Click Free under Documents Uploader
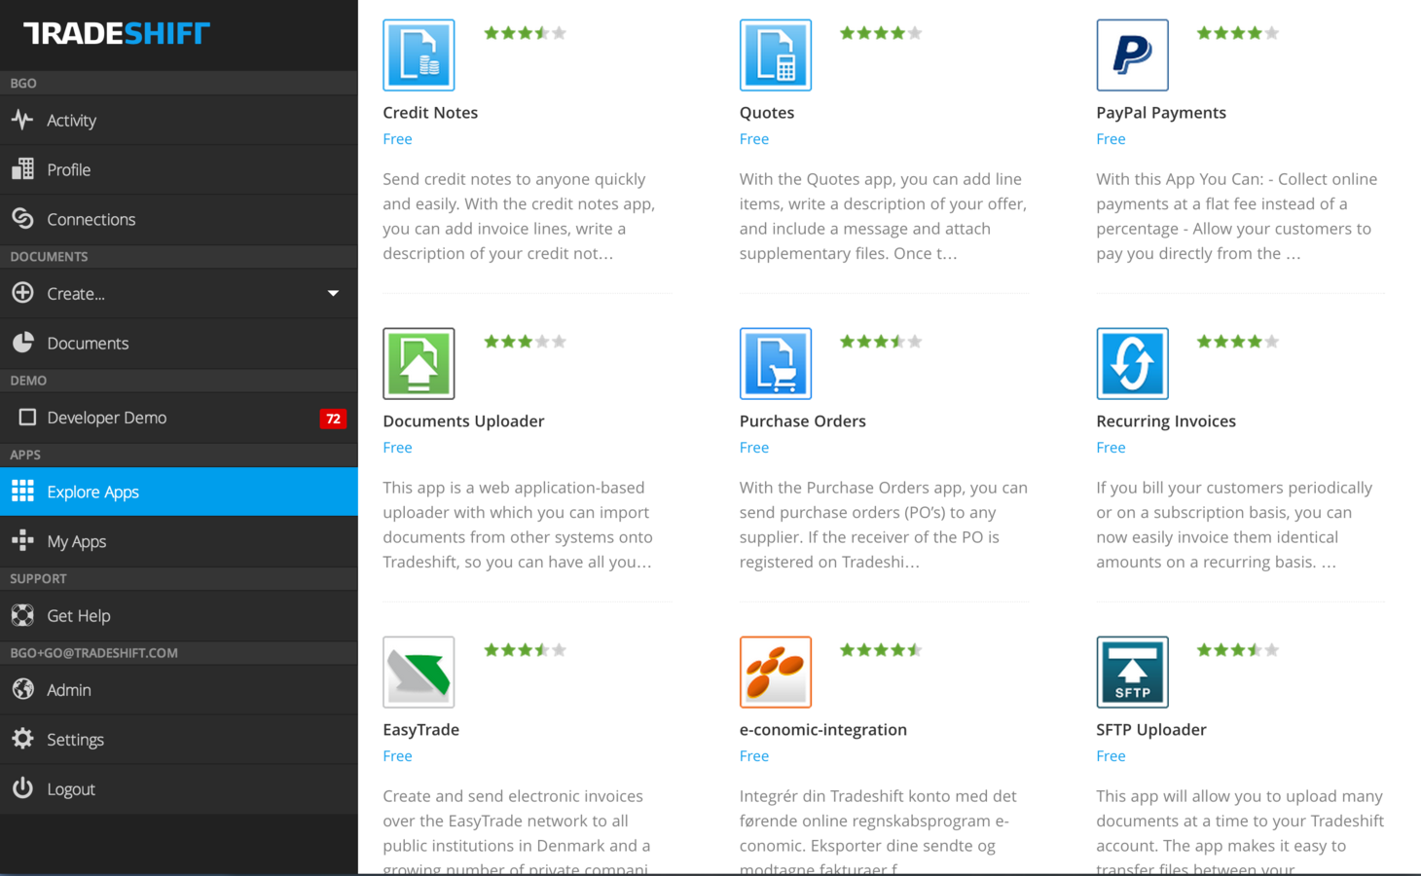Screen dimensions: 1421x876 pyautogui.click(x=397, y=448)
